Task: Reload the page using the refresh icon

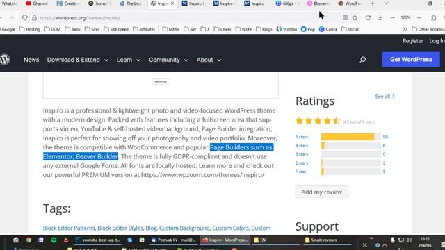Action: pos(368,17)
